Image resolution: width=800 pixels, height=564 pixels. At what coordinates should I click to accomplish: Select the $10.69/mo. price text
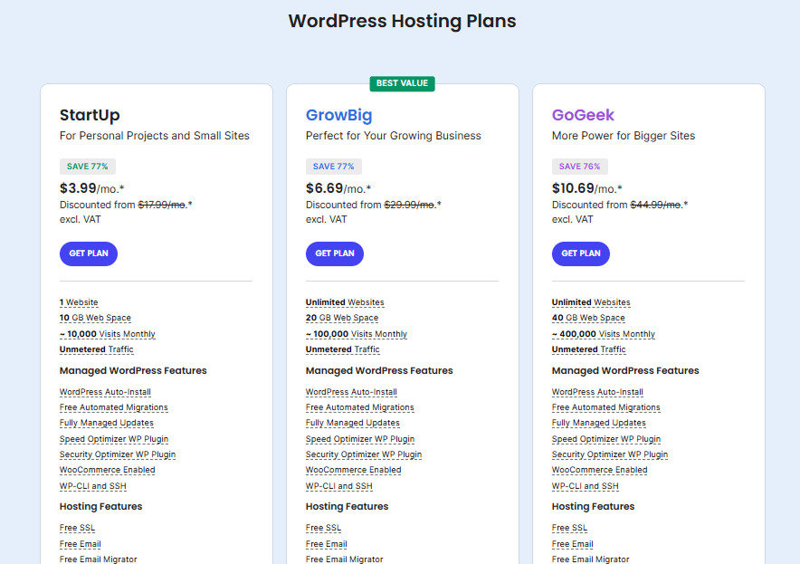pyautogui.click(x=586, y=188)
